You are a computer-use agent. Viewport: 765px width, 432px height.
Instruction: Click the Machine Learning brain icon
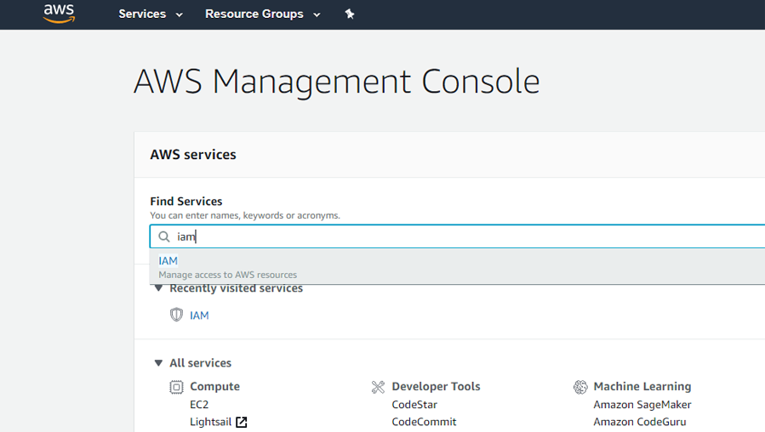pyautogui.click(x=580, y=387)
